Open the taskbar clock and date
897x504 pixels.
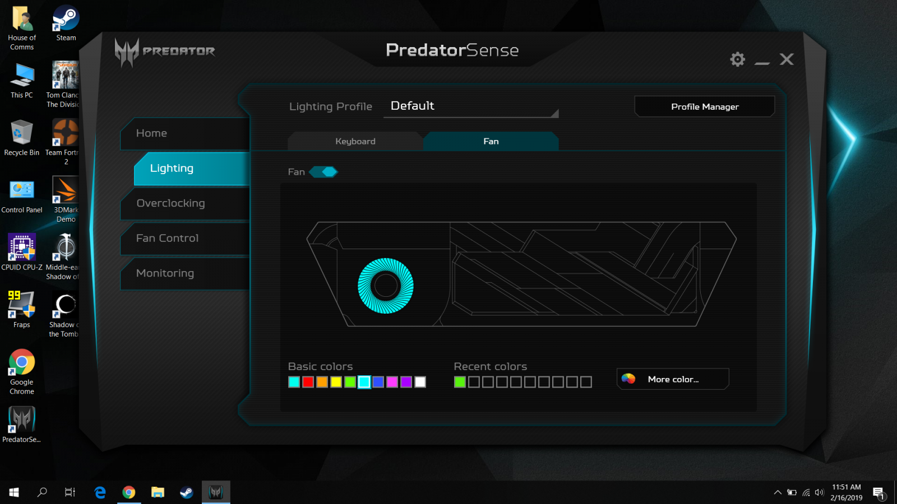(847, 492)
